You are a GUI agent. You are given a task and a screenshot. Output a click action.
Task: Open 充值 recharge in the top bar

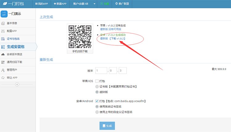[105, 4]
